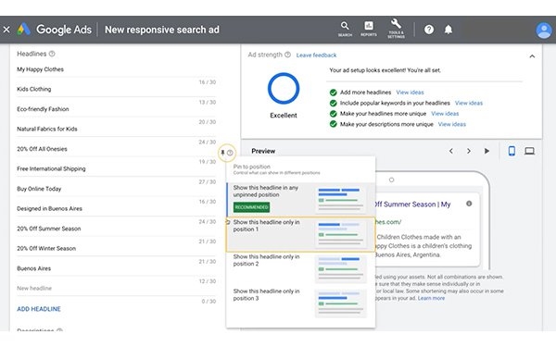Open the notifications bell

click(x=449, y=30)
